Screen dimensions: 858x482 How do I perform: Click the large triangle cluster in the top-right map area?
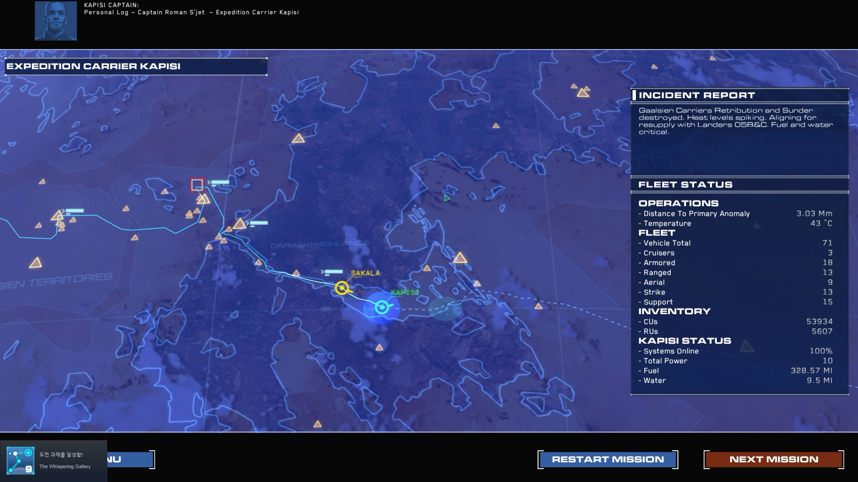pos(583,92)
